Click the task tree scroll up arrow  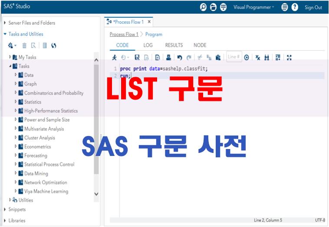tap(96, 60)
